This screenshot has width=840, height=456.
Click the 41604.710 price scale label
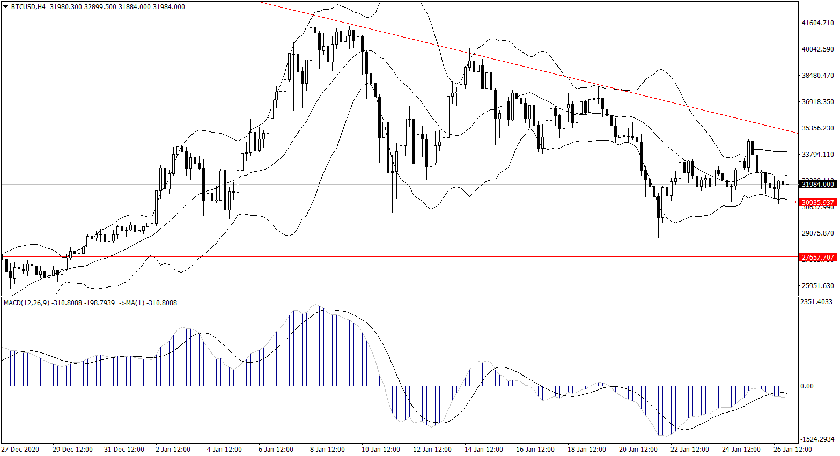(817, 23)
